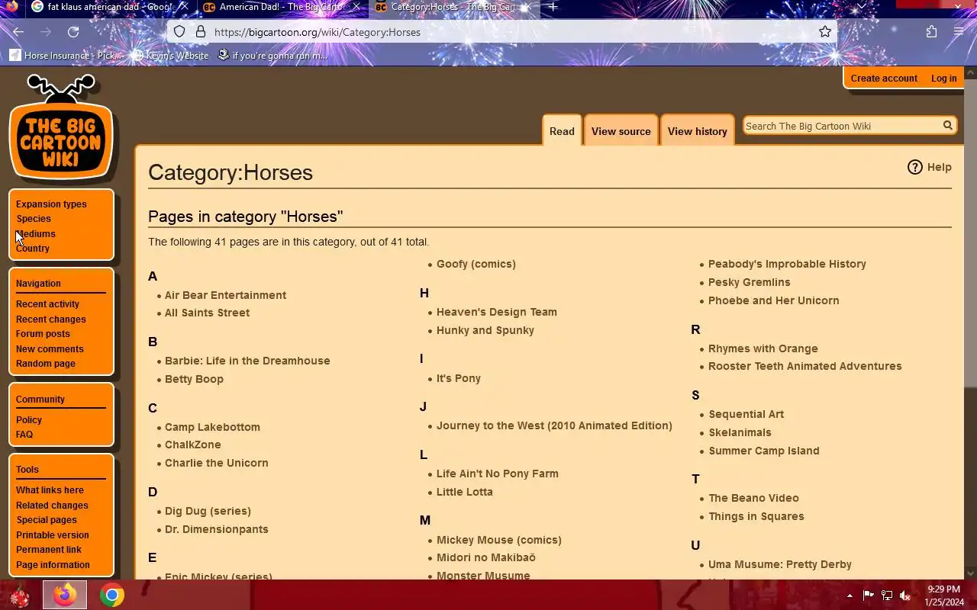Click Log in
The width and height of the screenshot is (977, 610).
(x=943, y=79)
